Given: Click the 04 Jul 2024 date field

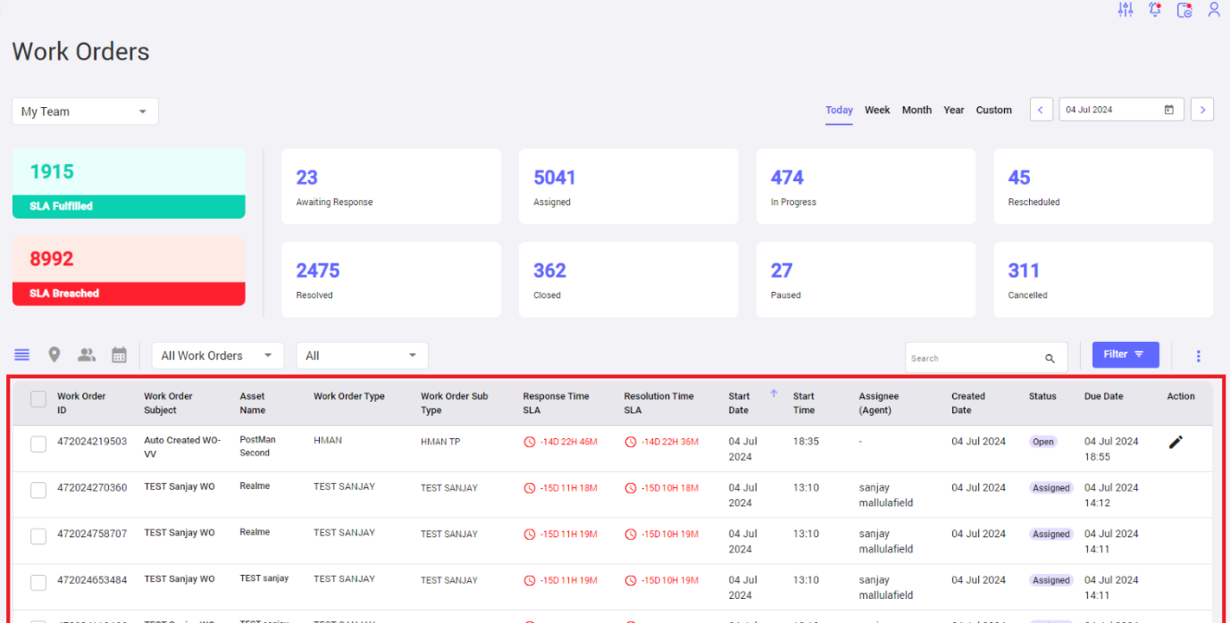Looking at the screenshot, I should point(1122,110).
